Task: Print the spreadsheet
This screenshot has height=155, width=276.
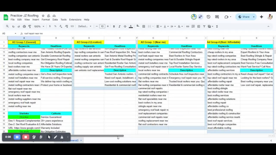Action: pos(24,26)
